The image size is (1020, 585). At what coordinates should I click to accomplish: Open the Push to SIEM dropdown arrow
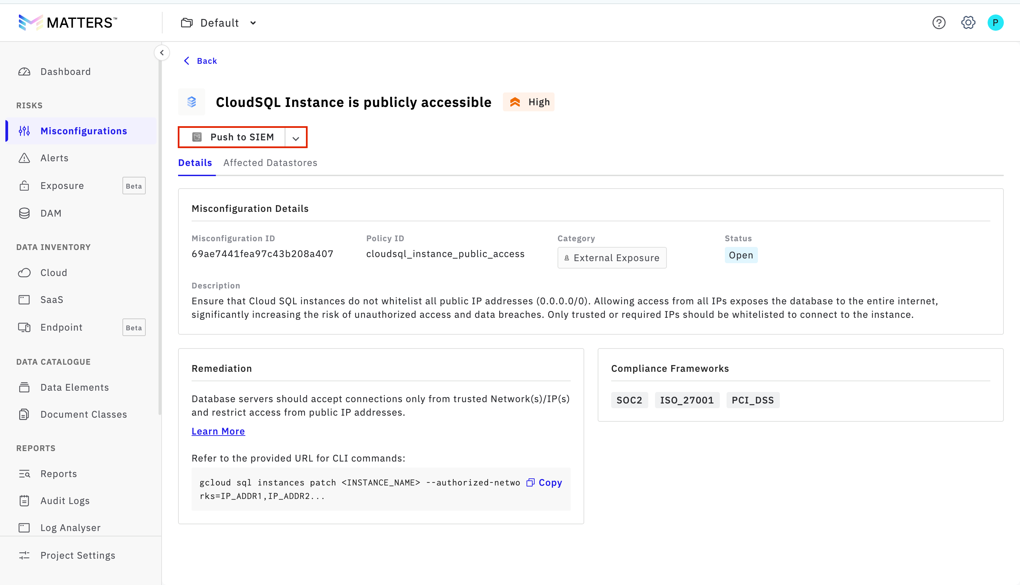coord(296,138)
